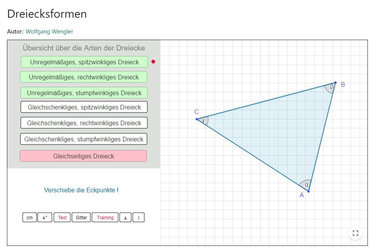Start the Test mode

pos(62,218)
